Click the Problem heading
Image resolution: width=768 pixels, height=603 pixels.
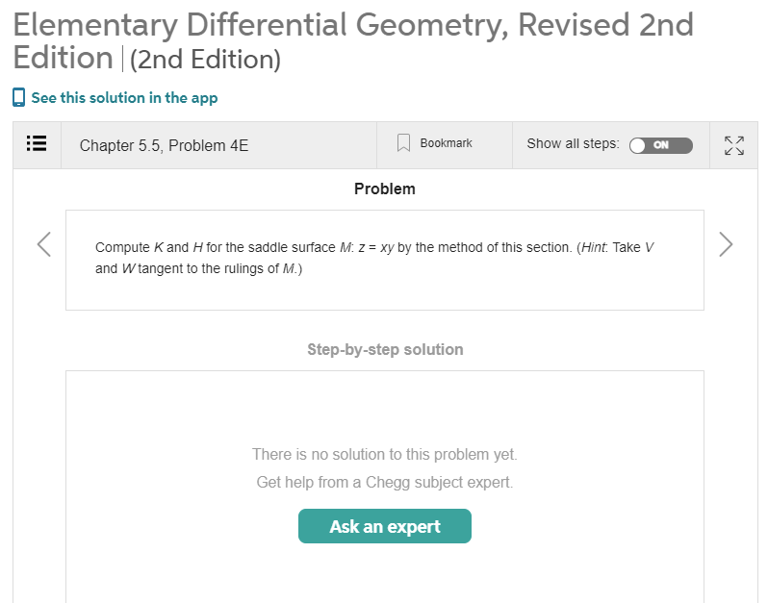[385, 188]
